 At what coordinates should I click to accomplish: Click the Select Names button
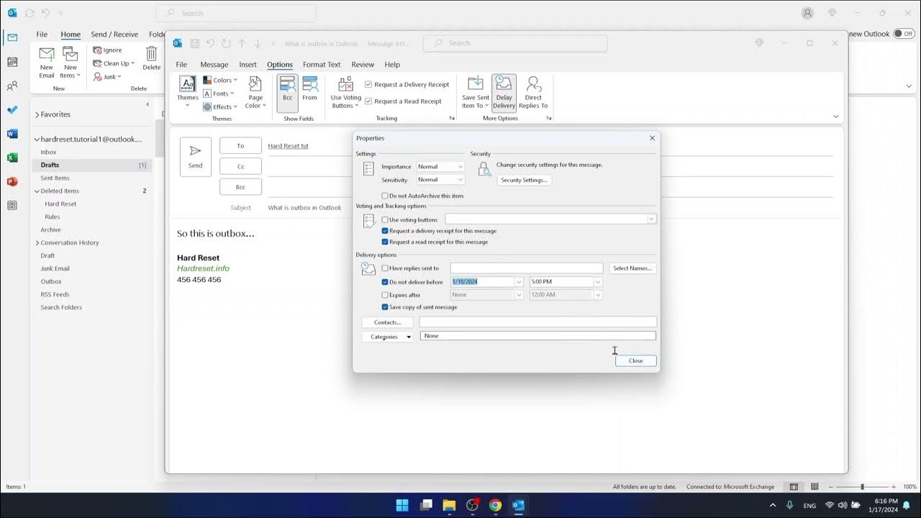tap(632, 268)
